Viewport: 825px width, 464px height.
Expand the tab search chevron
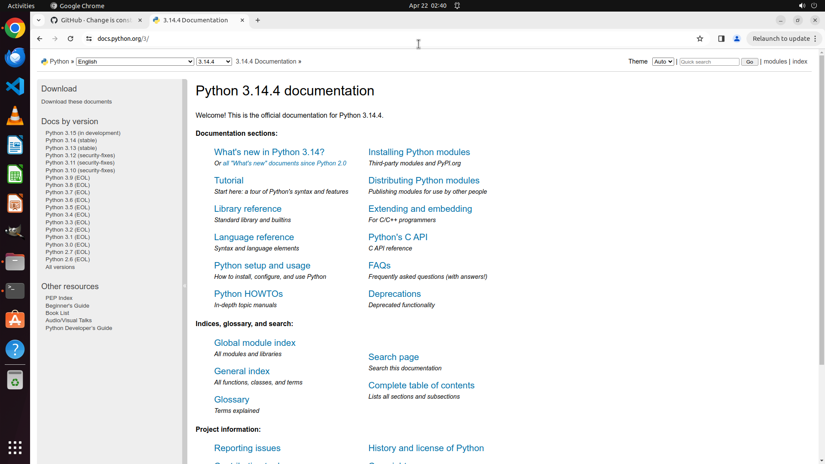(x=39, y=20)
